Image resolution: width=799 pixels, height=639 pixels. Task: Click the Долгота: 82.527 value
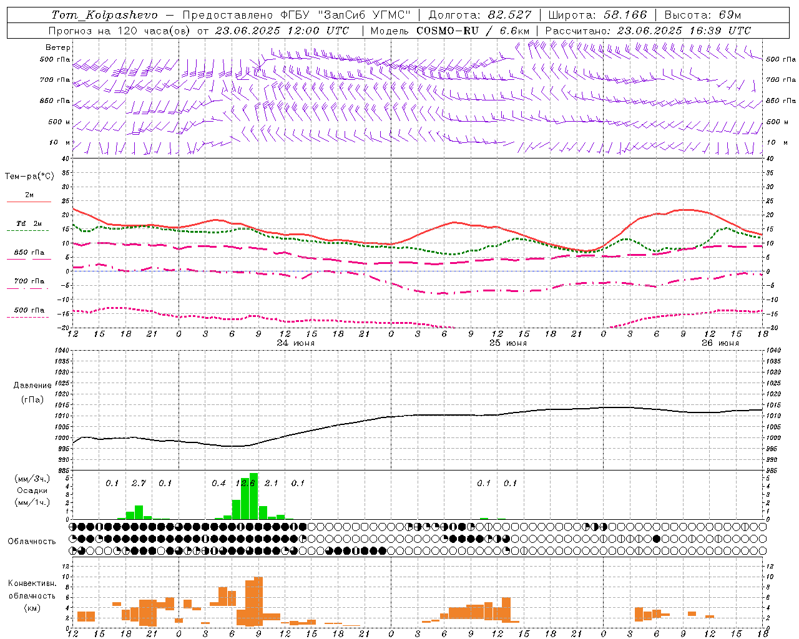(x=480, y=15)
